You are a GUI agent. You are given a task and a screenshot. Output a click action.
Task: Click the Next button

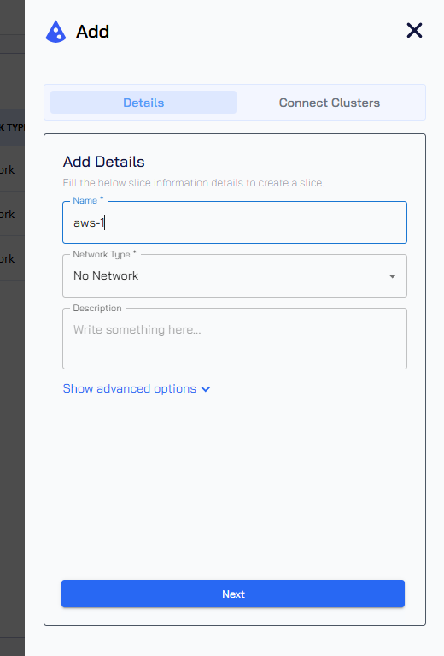(x=233, y=594)
